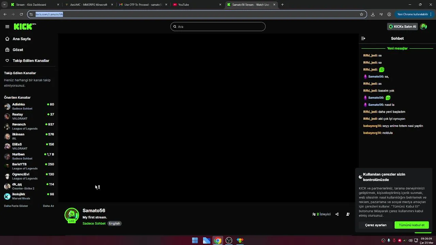Open Chrome media control icon
The height and width of the screenshot is (245, 436).
381,14
